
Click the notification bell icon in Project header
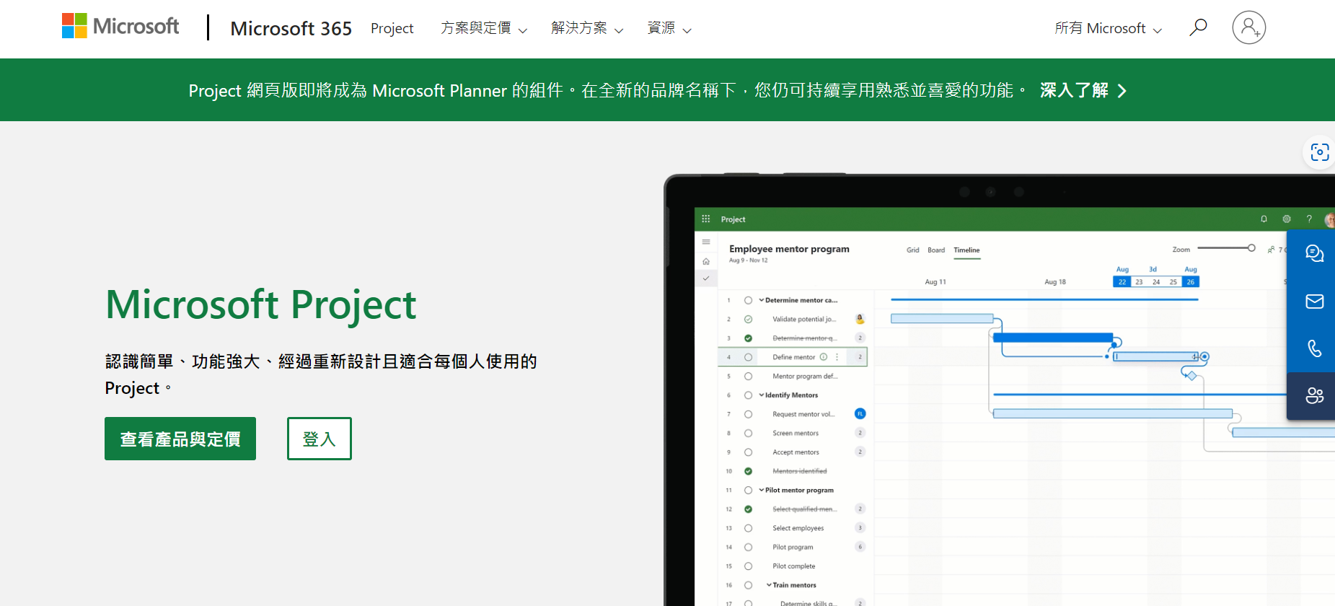1264,219
